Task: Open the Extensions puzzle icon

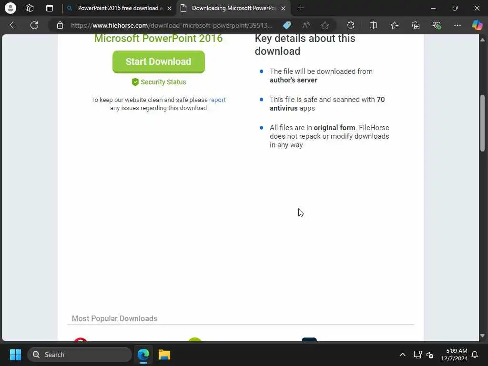Action: (x=350, y=25)
